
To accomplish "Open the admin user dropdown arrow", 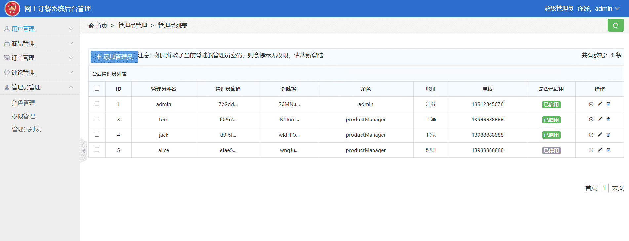I will click(617, 9).
